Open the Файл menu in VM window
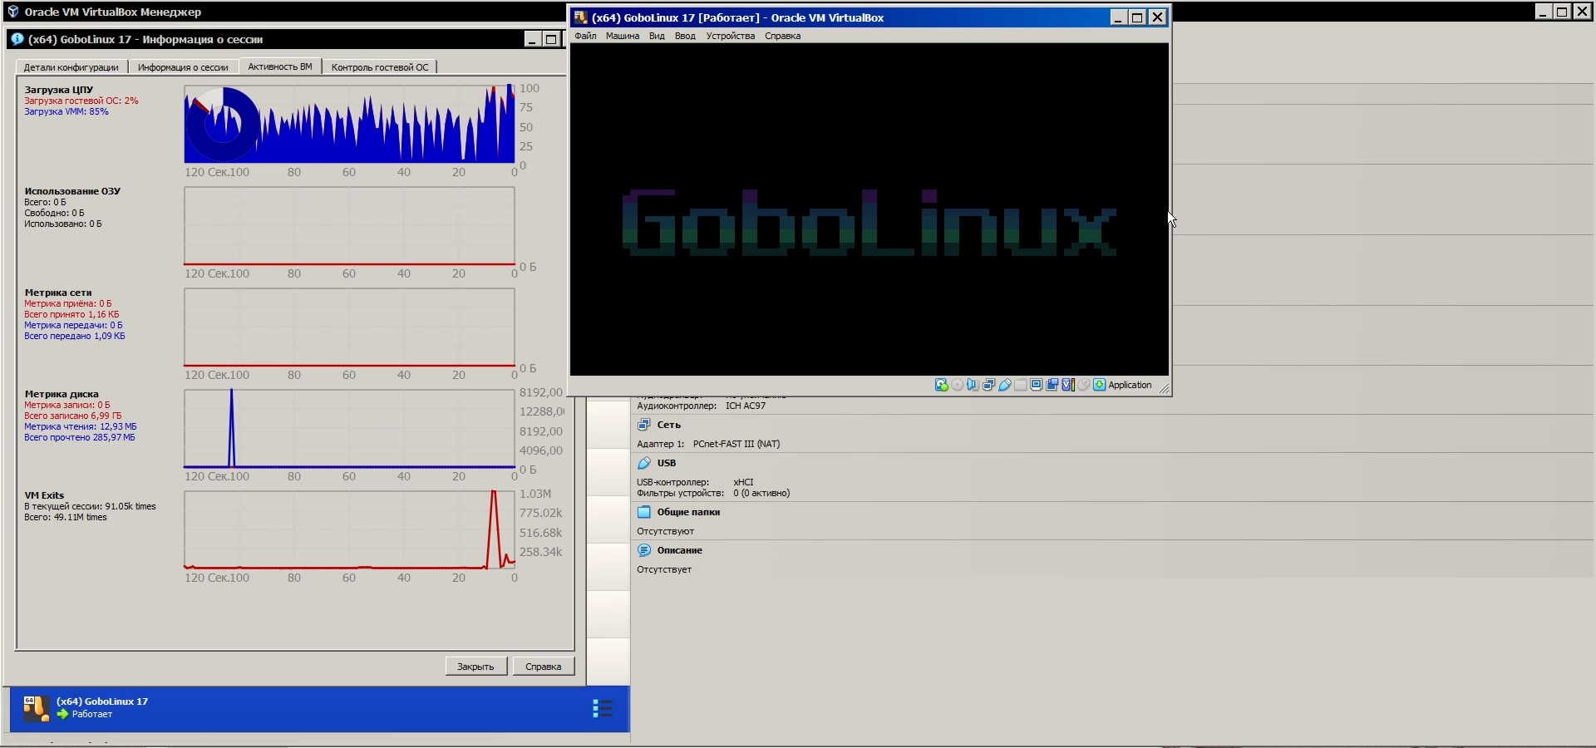The height and width of the screenshot is (748, 1596). tap(585, 36)
